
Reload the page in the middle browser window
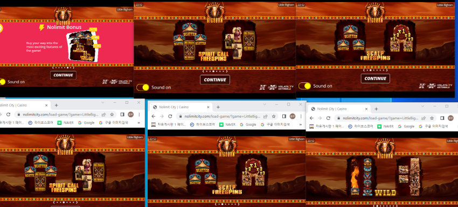(x=170, y=116)
